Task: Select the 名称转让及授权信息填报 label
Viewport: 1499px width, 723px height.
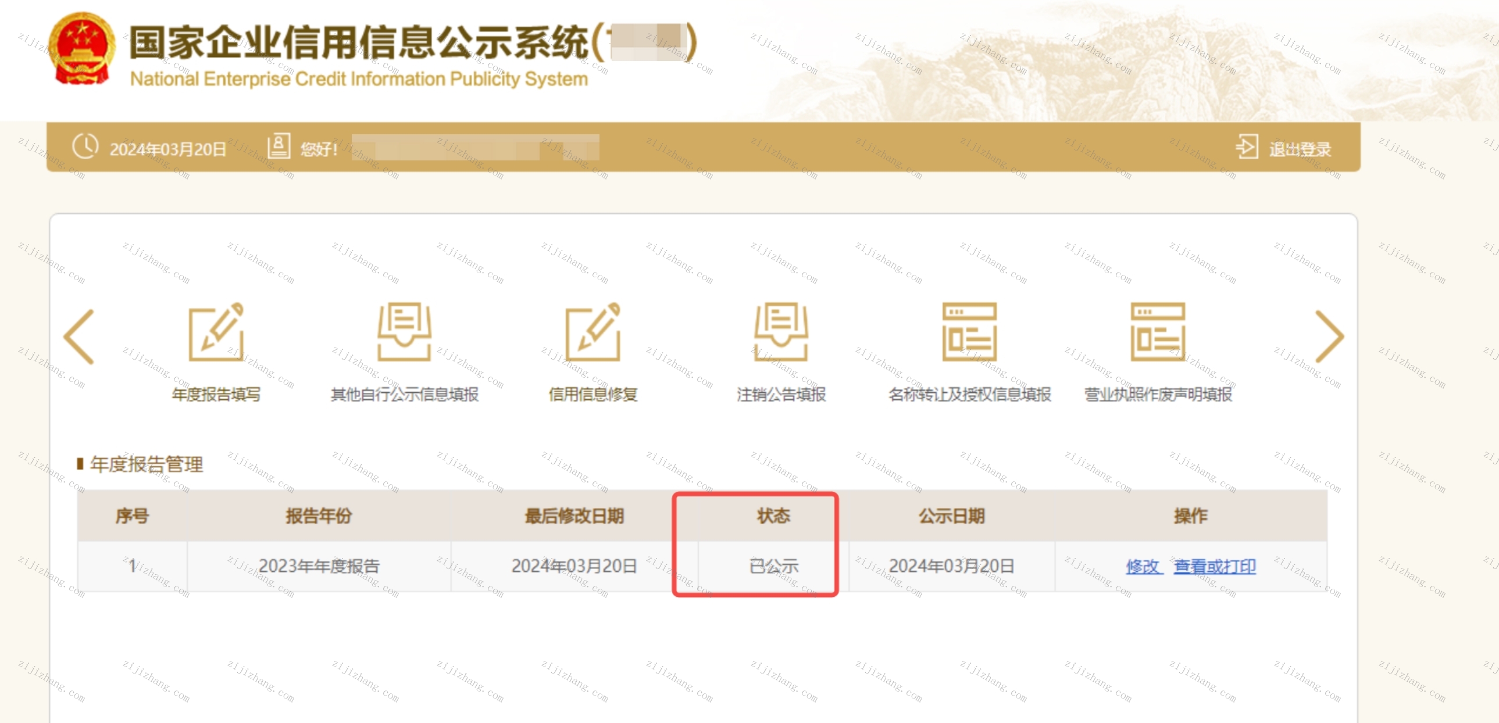Action: pos(969,395)
